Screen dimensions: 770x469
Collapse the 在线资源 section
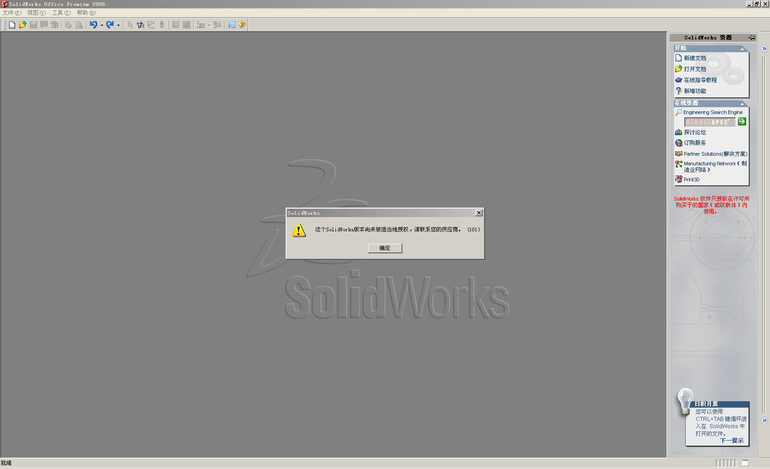pos(742,104)
